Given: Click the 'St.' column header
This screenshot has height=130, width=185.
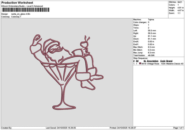Looking at the screenshot, I should pos(145,61).
